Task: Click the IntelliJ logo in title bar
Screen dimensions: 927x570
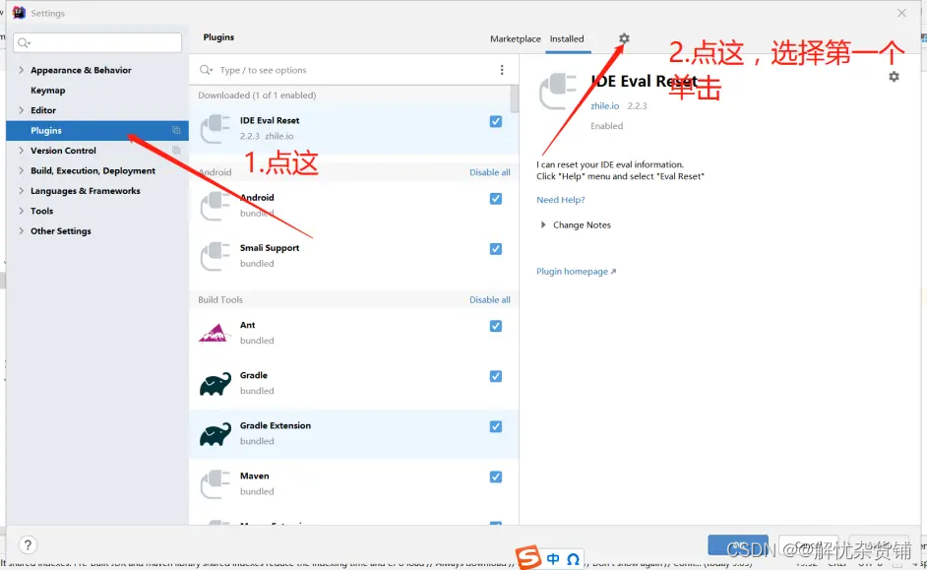Action: coord(19,13)
